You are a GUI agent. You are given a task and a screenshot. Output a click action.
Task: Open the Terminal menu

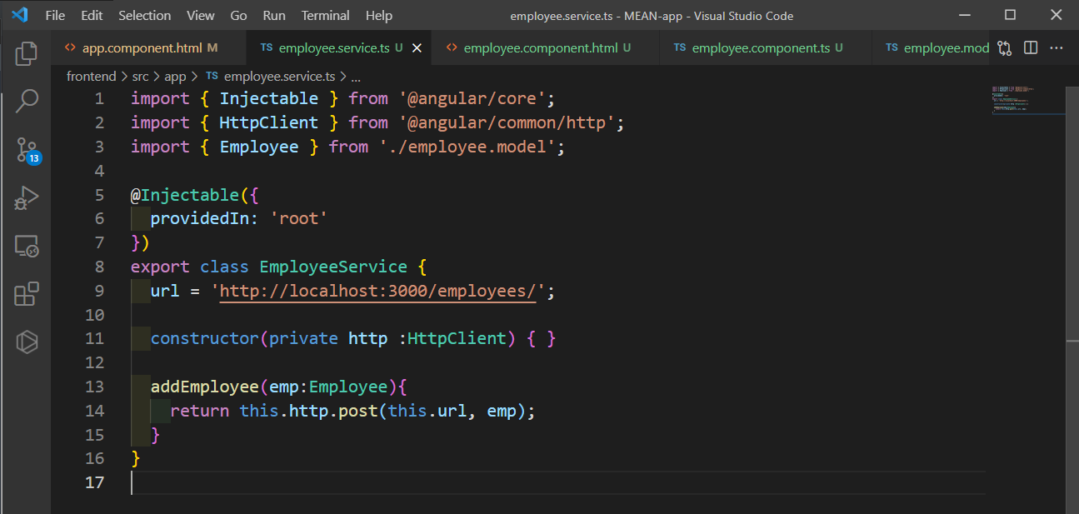[x=326, y=16]
